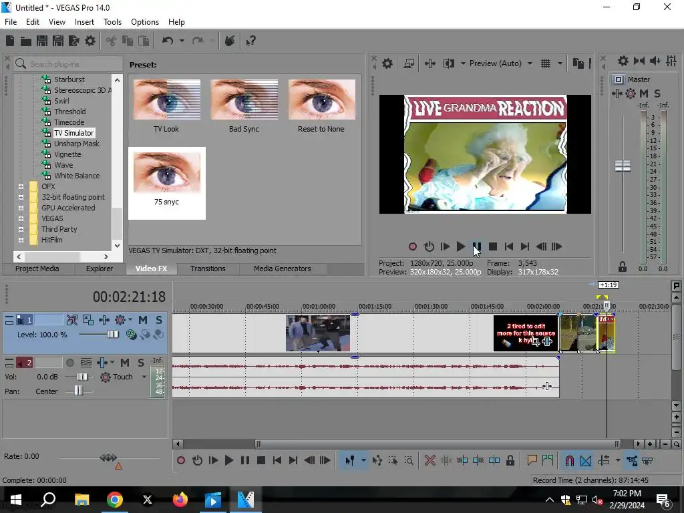The width and height of the screenshot is (684, 513).
Task: Switch to the Media Generators tab
Action: pos(283,269)
